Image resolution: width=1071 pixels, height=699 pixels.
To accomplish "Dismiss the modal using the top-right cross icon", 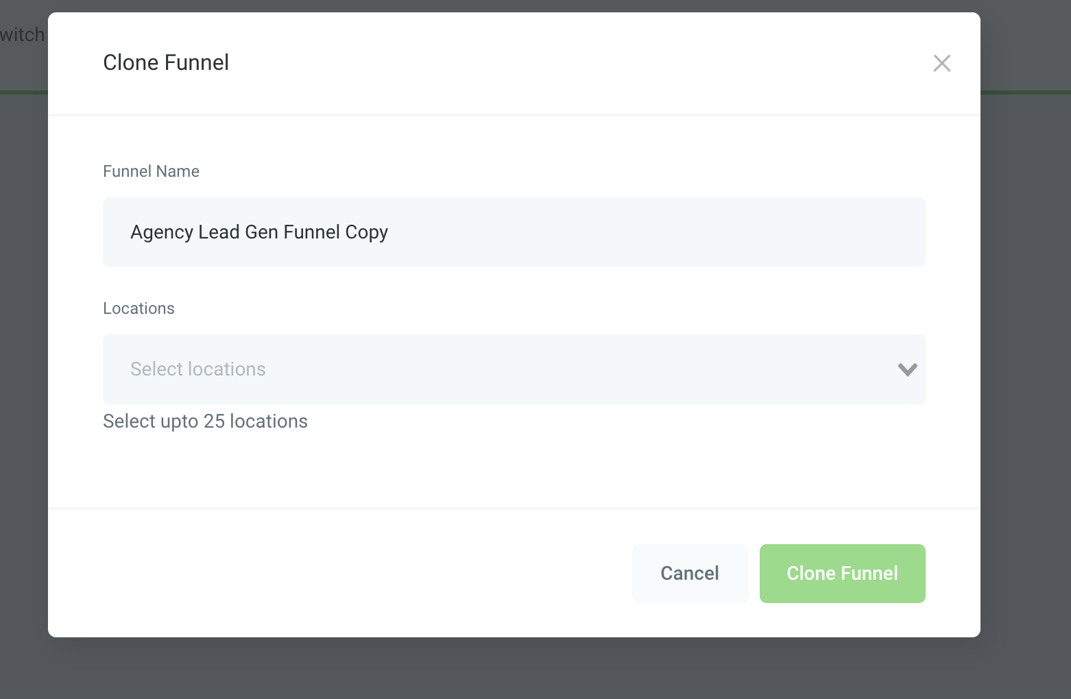I will coord(942,63).
